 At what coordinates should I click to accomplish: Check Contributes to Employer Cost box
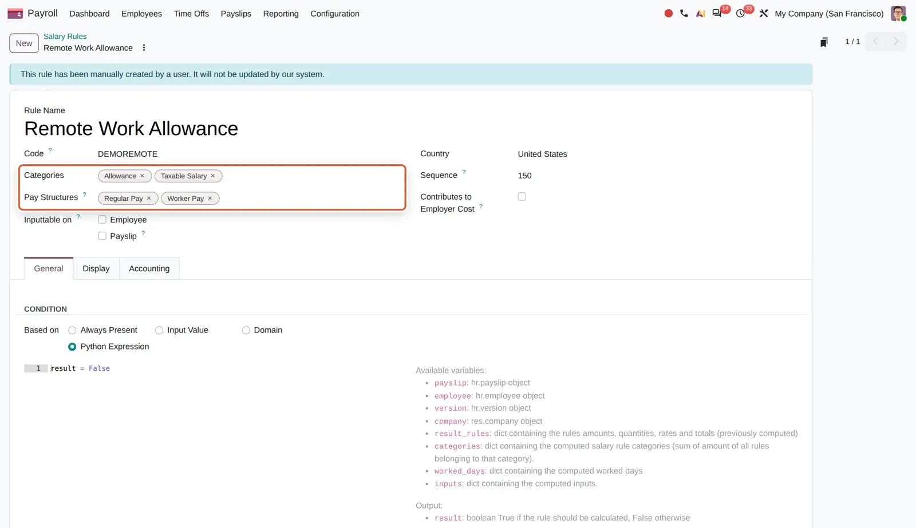click(522, 197)
